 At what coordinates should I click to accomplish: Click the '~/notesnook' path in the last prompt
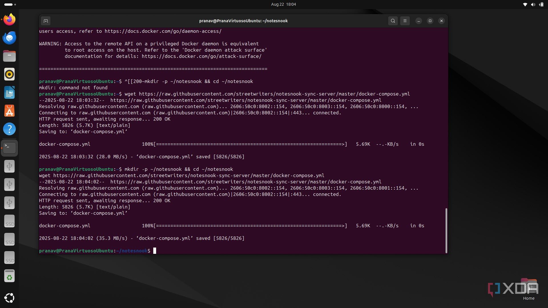point(132,251)
